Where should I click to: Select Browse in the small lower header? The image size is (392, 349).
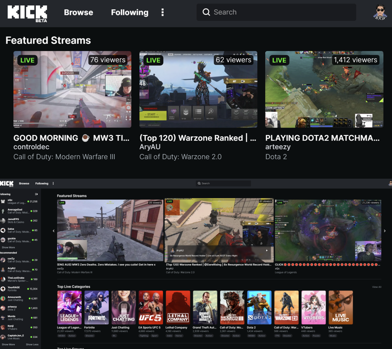[x=24, y=183]
